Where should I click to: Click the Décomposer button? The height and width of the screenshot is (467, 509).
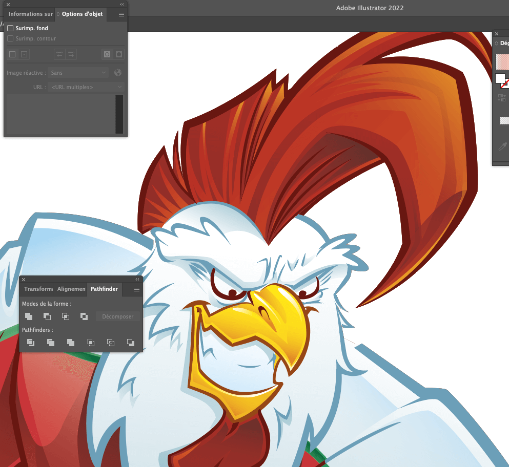117,316
